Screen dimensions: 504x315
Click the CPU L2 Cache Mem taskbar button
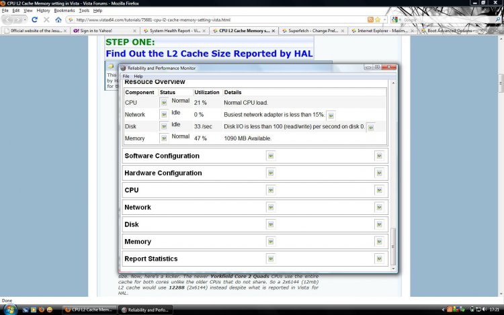89,310
